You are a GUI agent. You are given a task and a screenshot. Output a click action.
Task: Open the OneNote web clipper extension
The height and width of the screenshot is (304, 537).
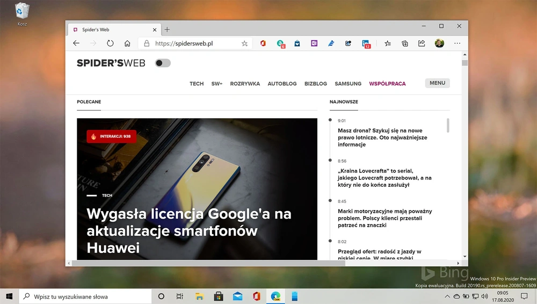pyautogui.click(x=314, y=43)
